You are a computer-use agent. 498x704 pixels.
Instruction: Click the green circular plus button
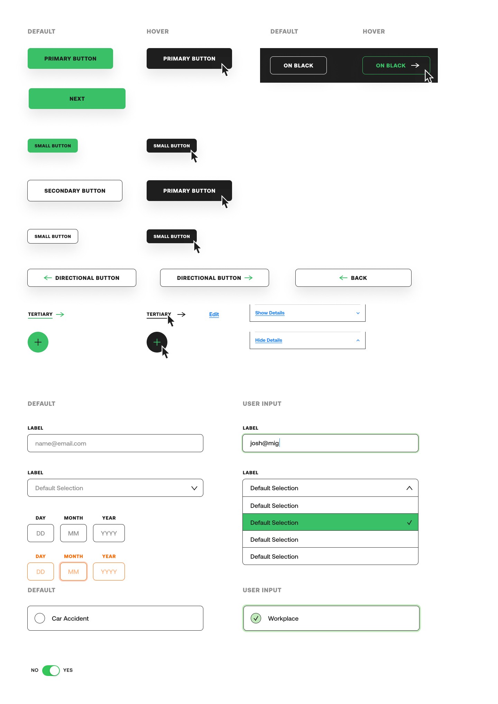(38, 342)
